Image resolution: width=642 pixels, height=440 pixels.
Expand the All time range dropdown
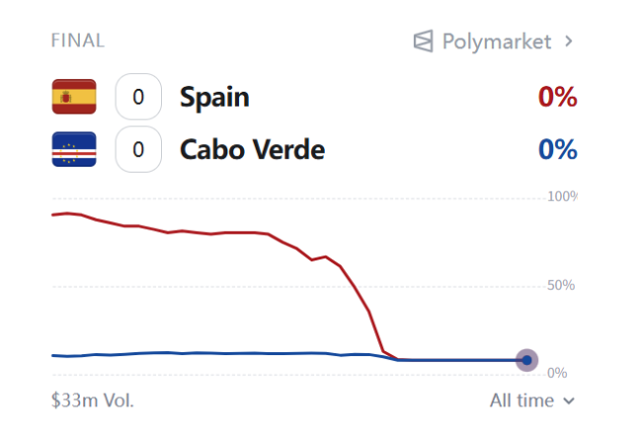pyautogui.click(x=531, y=401)
